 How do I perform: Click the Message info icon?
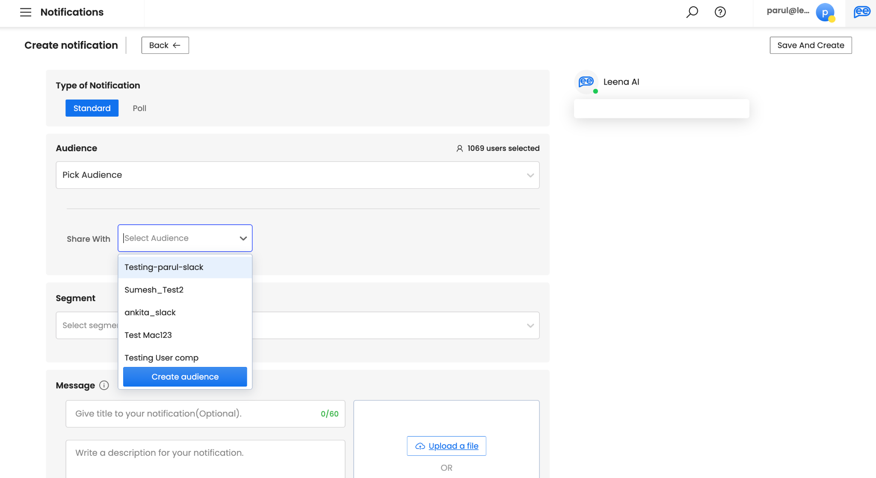tap(104, 385)
